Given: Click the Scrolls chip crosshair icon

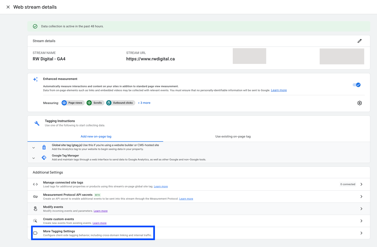Looking at the screenshot, I should coord(89,103).
